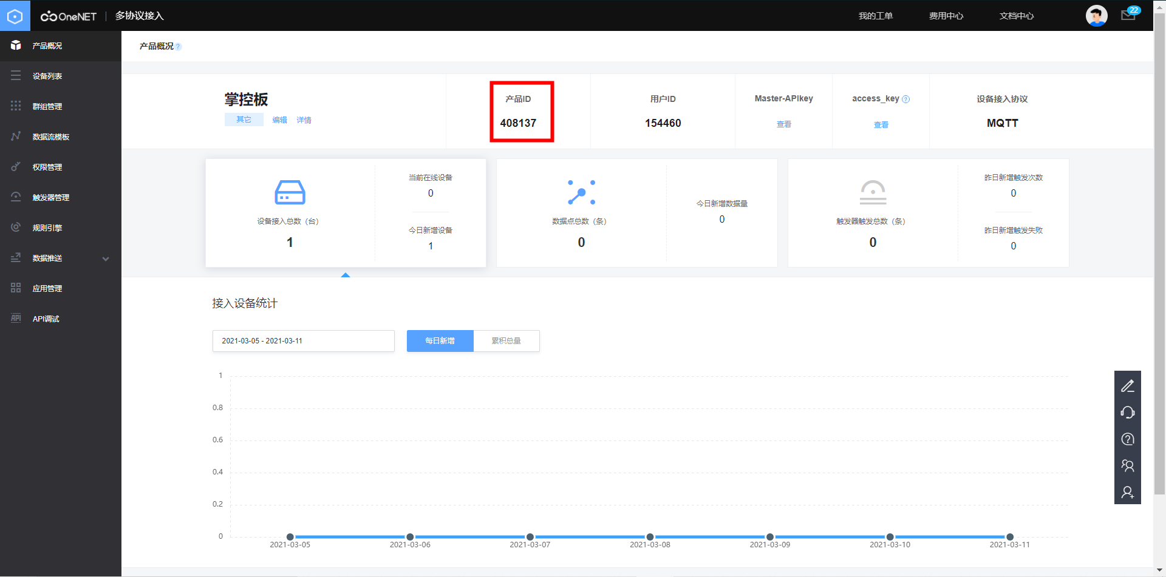Screen dimensions: 1166x577
Task: Go to 我的工单 in top bar
Action: click(875, 16)
